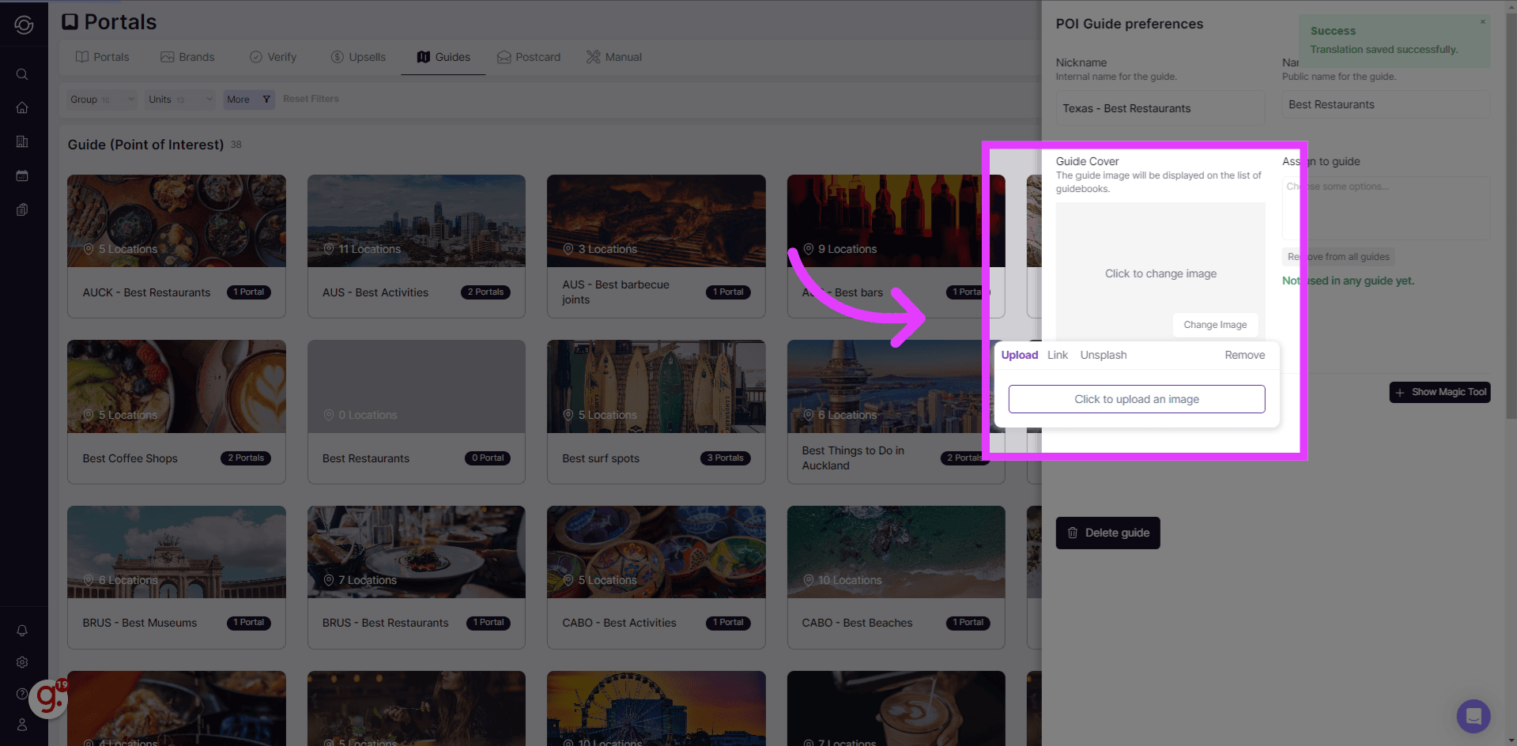Image resolution: width=1517 pixels, height=746 pixels.
Task: Open the user profile icon at sidebar bottom
Action: pos(21,724)
